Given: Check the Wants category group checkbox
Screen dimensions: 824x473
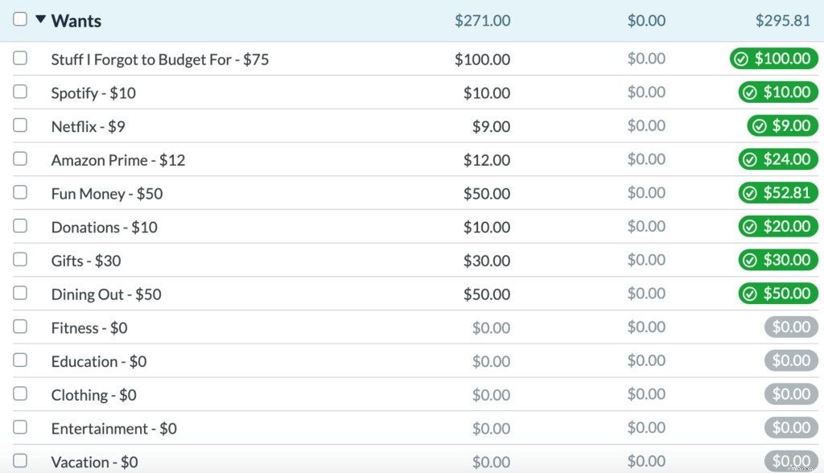Looking at the screenshot, I should pyautogui.click(x=20, y=19).
